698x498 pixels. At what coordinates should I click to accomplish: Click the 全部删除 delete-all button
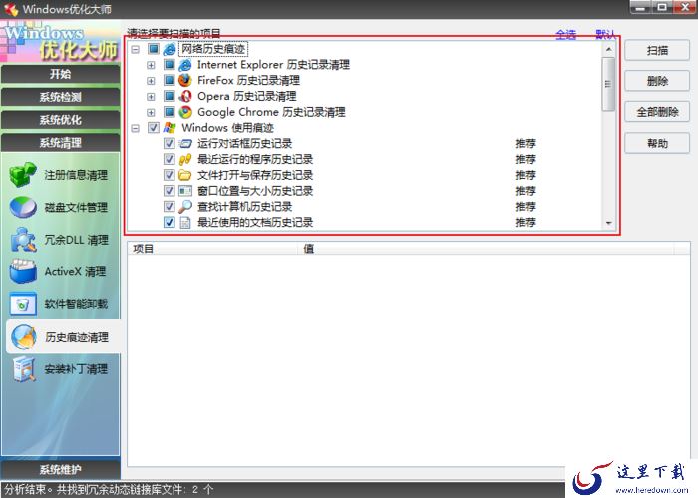point(657,112)
